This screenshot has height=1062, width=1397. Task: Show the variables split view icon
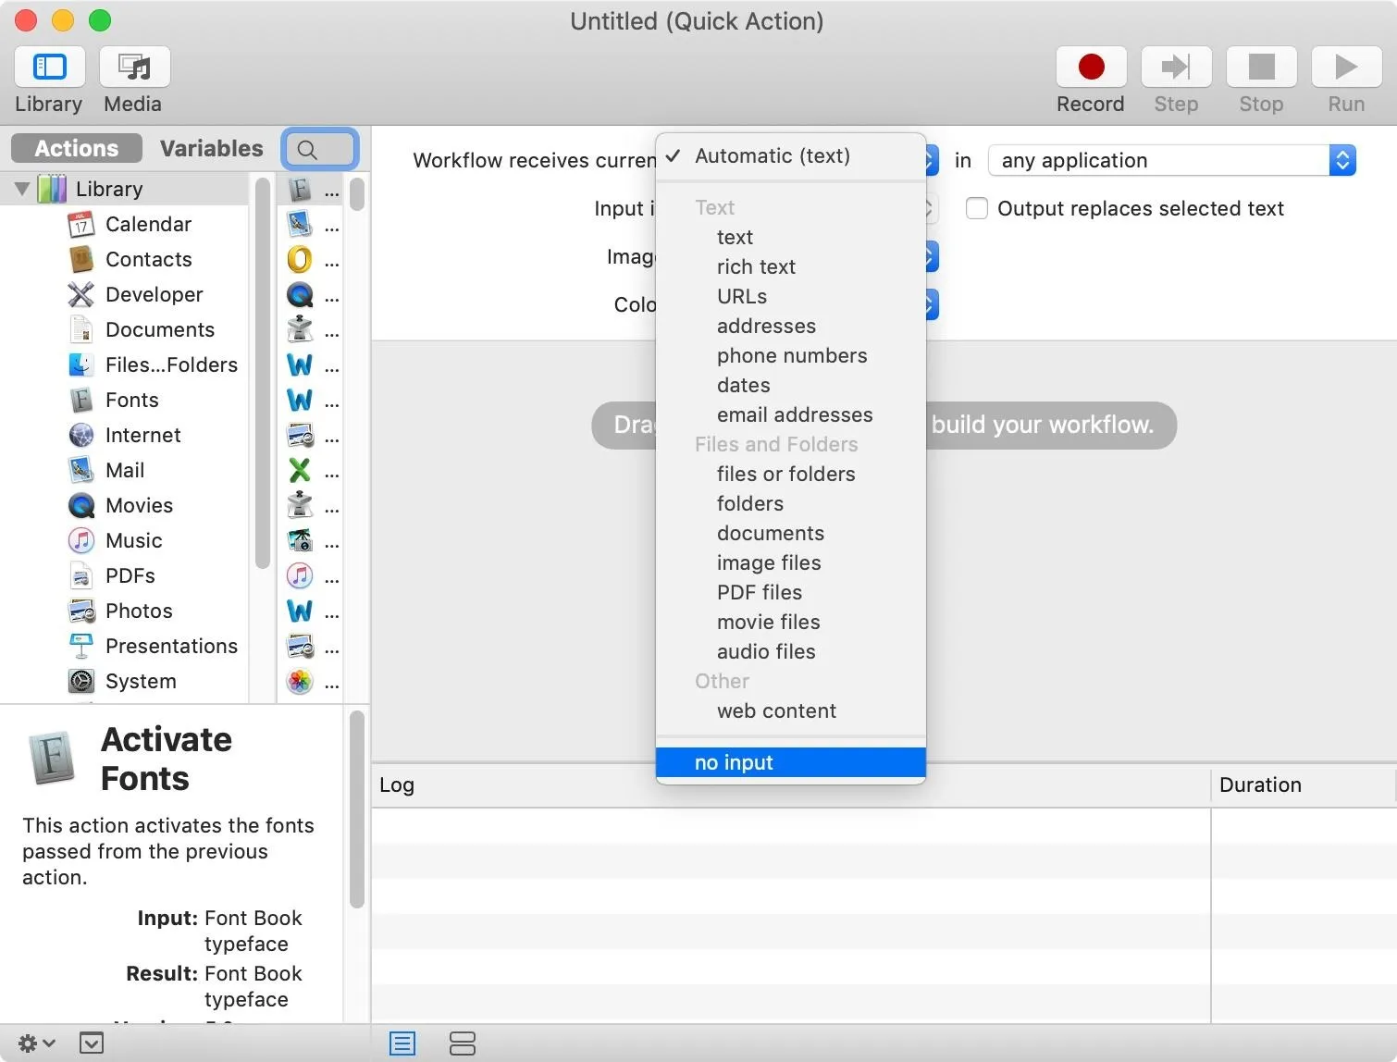point(463,1043)
